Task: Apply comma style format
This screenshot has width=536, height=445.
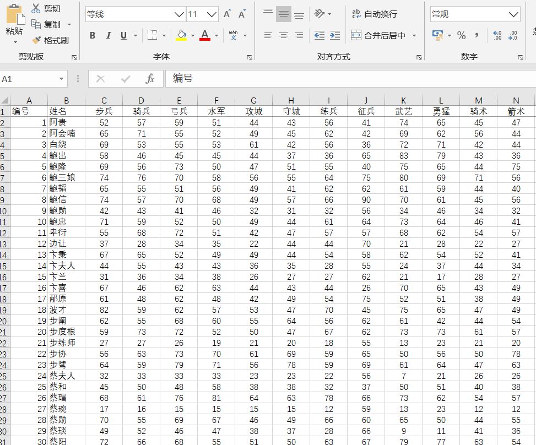Action: tap(477, 35)
